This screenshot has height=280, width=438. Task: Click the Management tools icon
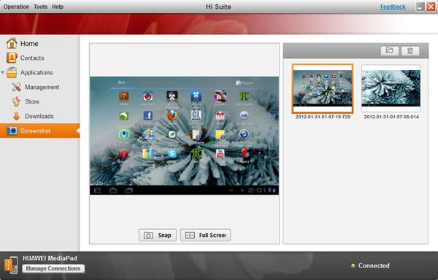tap(17, 87)
